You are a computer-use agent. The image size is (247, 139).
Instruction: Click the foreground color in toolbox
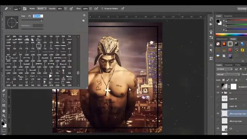click(3, 124)
